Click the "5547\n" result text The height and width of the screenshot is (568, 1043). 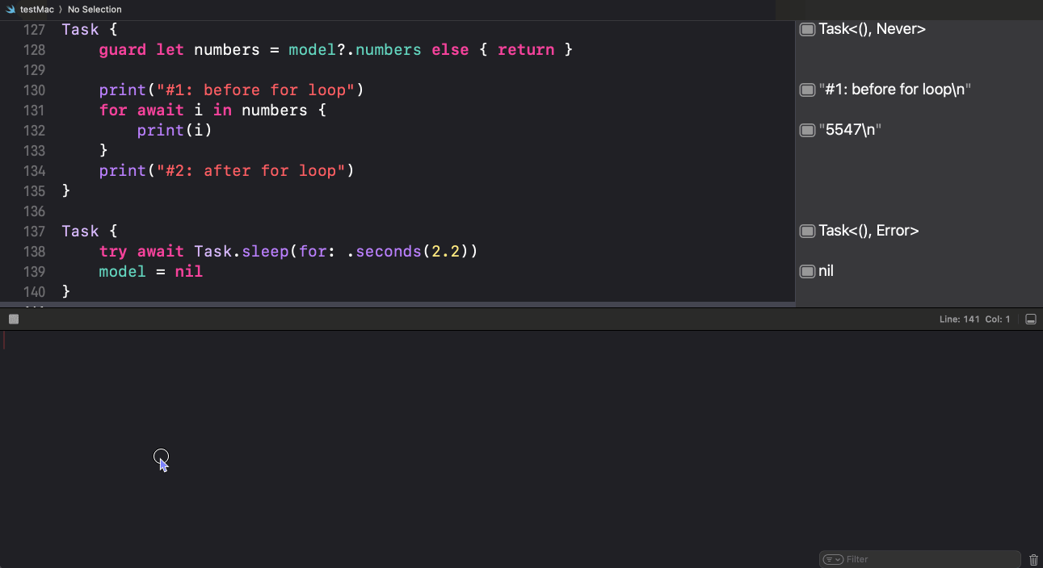(850, 131)
